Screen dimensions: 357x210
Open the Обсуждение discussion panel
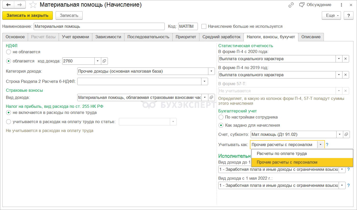point(315,5)
